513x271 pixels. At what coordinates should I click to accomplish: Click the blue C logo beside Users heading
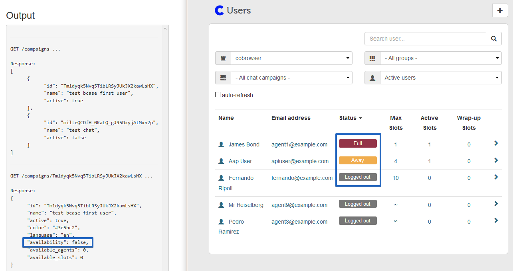[x=219, y=10]
